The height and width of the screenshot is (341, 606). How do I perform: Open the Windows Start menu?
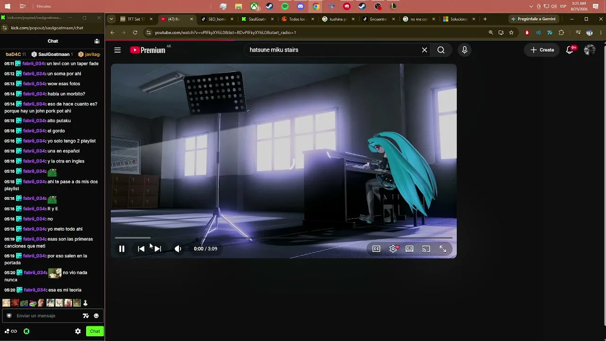pos(8,6)
